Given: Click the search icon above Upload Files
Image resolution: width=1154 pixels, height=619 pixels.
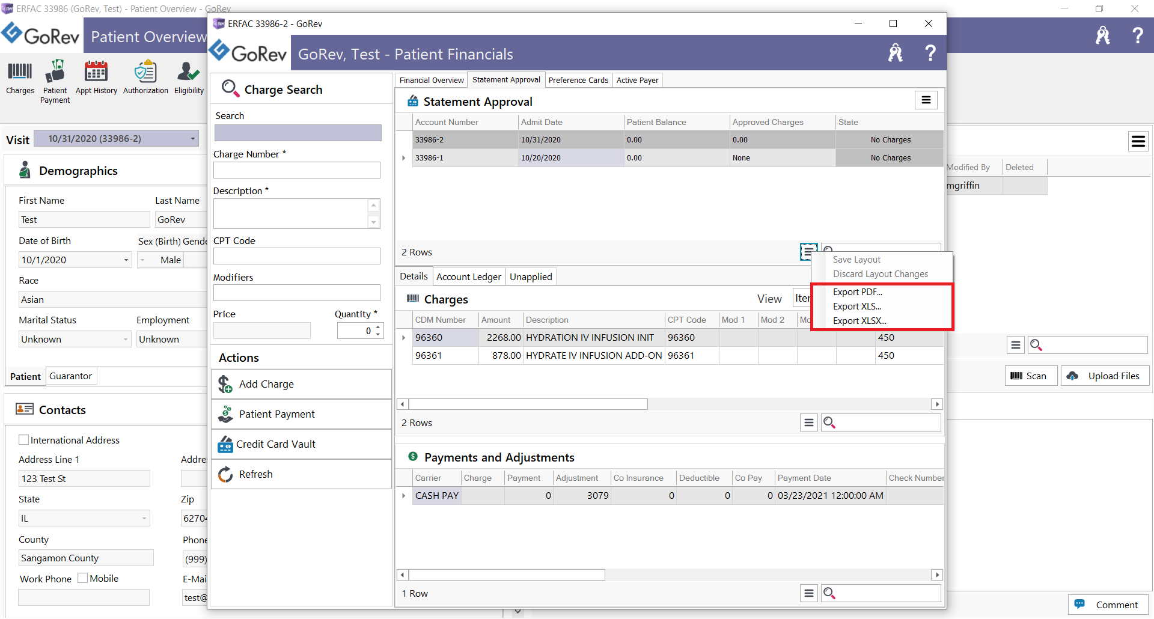Looking at the screenshot, I should tap(1036, 345).
